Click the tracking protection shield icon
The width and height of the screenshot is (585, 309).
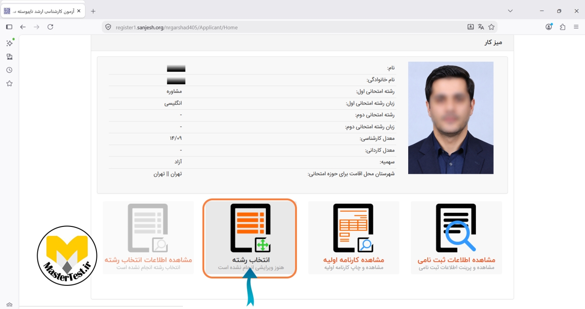109,27
